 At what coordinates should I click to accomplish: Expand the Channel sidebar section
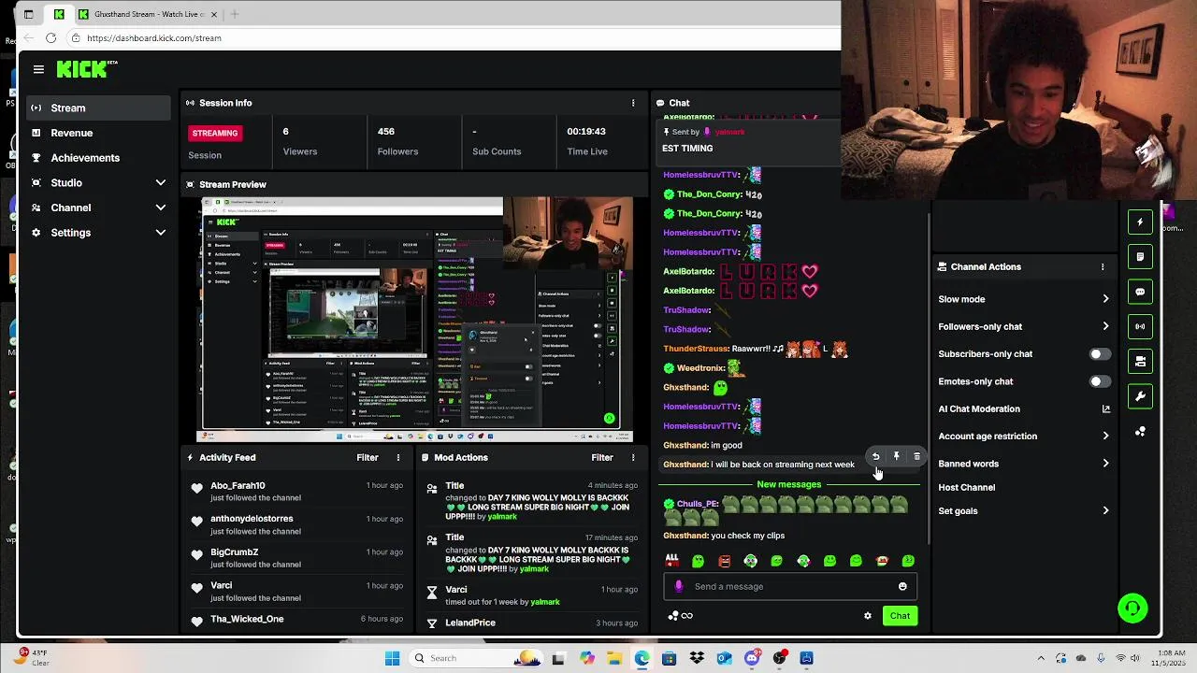(160, 208)
